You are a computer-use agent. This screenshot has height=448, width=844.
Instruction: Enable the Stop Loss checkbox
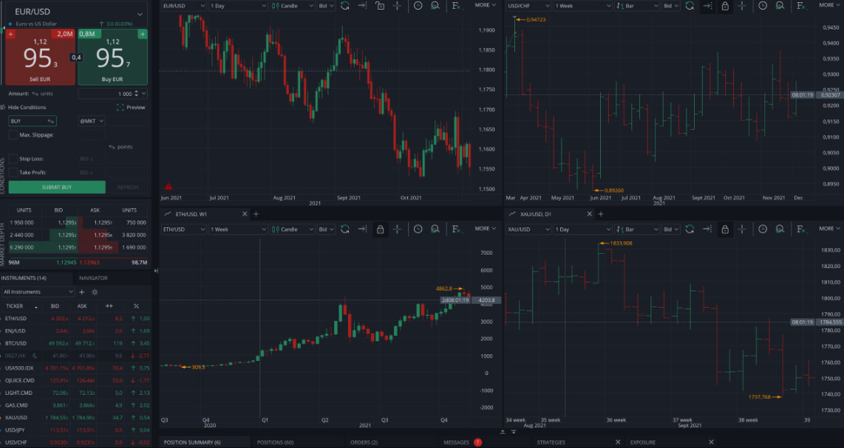coord(13,159)
